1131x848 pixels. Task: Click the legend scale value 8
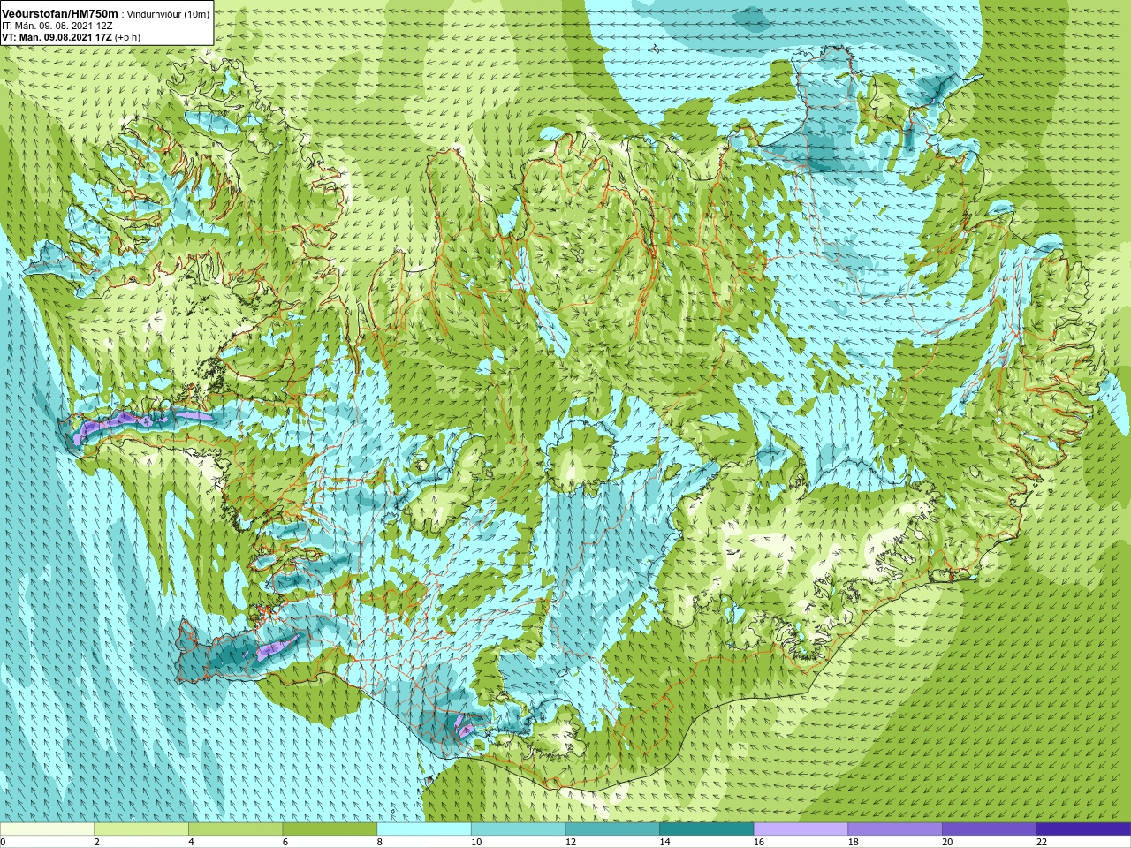tap(379, 842)
